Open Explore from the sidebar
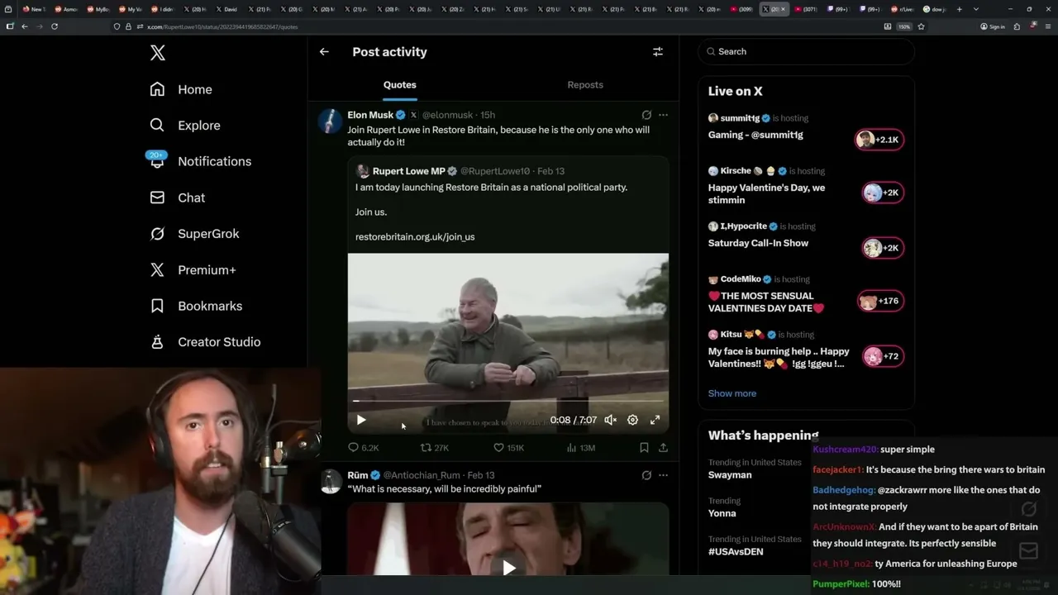1058x595 pixels. click(x=185, y=126)
